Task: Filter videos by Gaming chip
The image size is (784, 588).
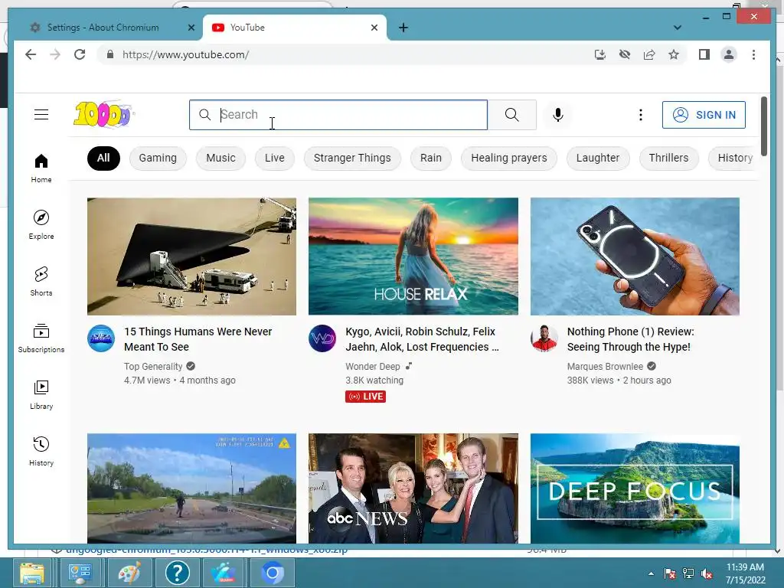Action: (x=158, y=158)
